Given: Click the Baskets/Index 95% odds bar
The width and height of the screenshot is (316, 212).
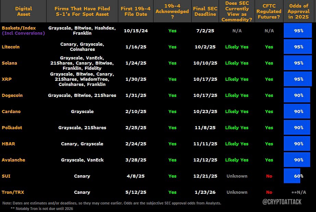Looking at the screenshot, I should click(297, 31).
